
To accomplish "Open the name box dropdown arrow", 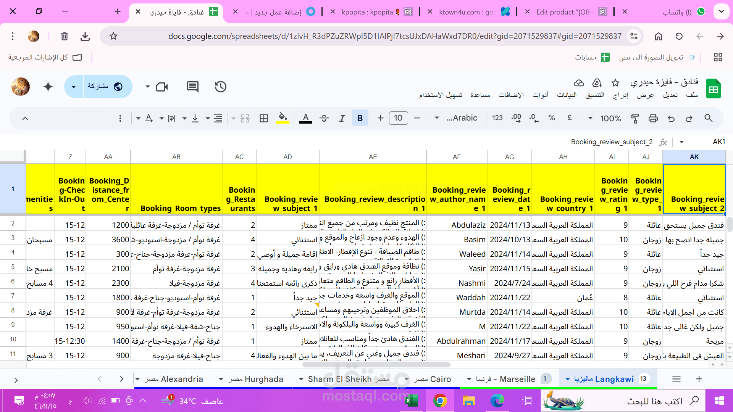I will (681, 142).
